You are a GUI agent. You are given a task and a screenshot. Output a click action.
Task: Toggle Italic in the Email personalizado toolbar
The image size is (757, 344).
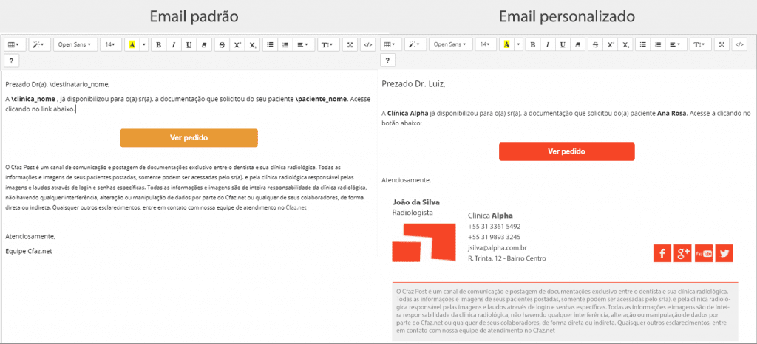point(548,44)
